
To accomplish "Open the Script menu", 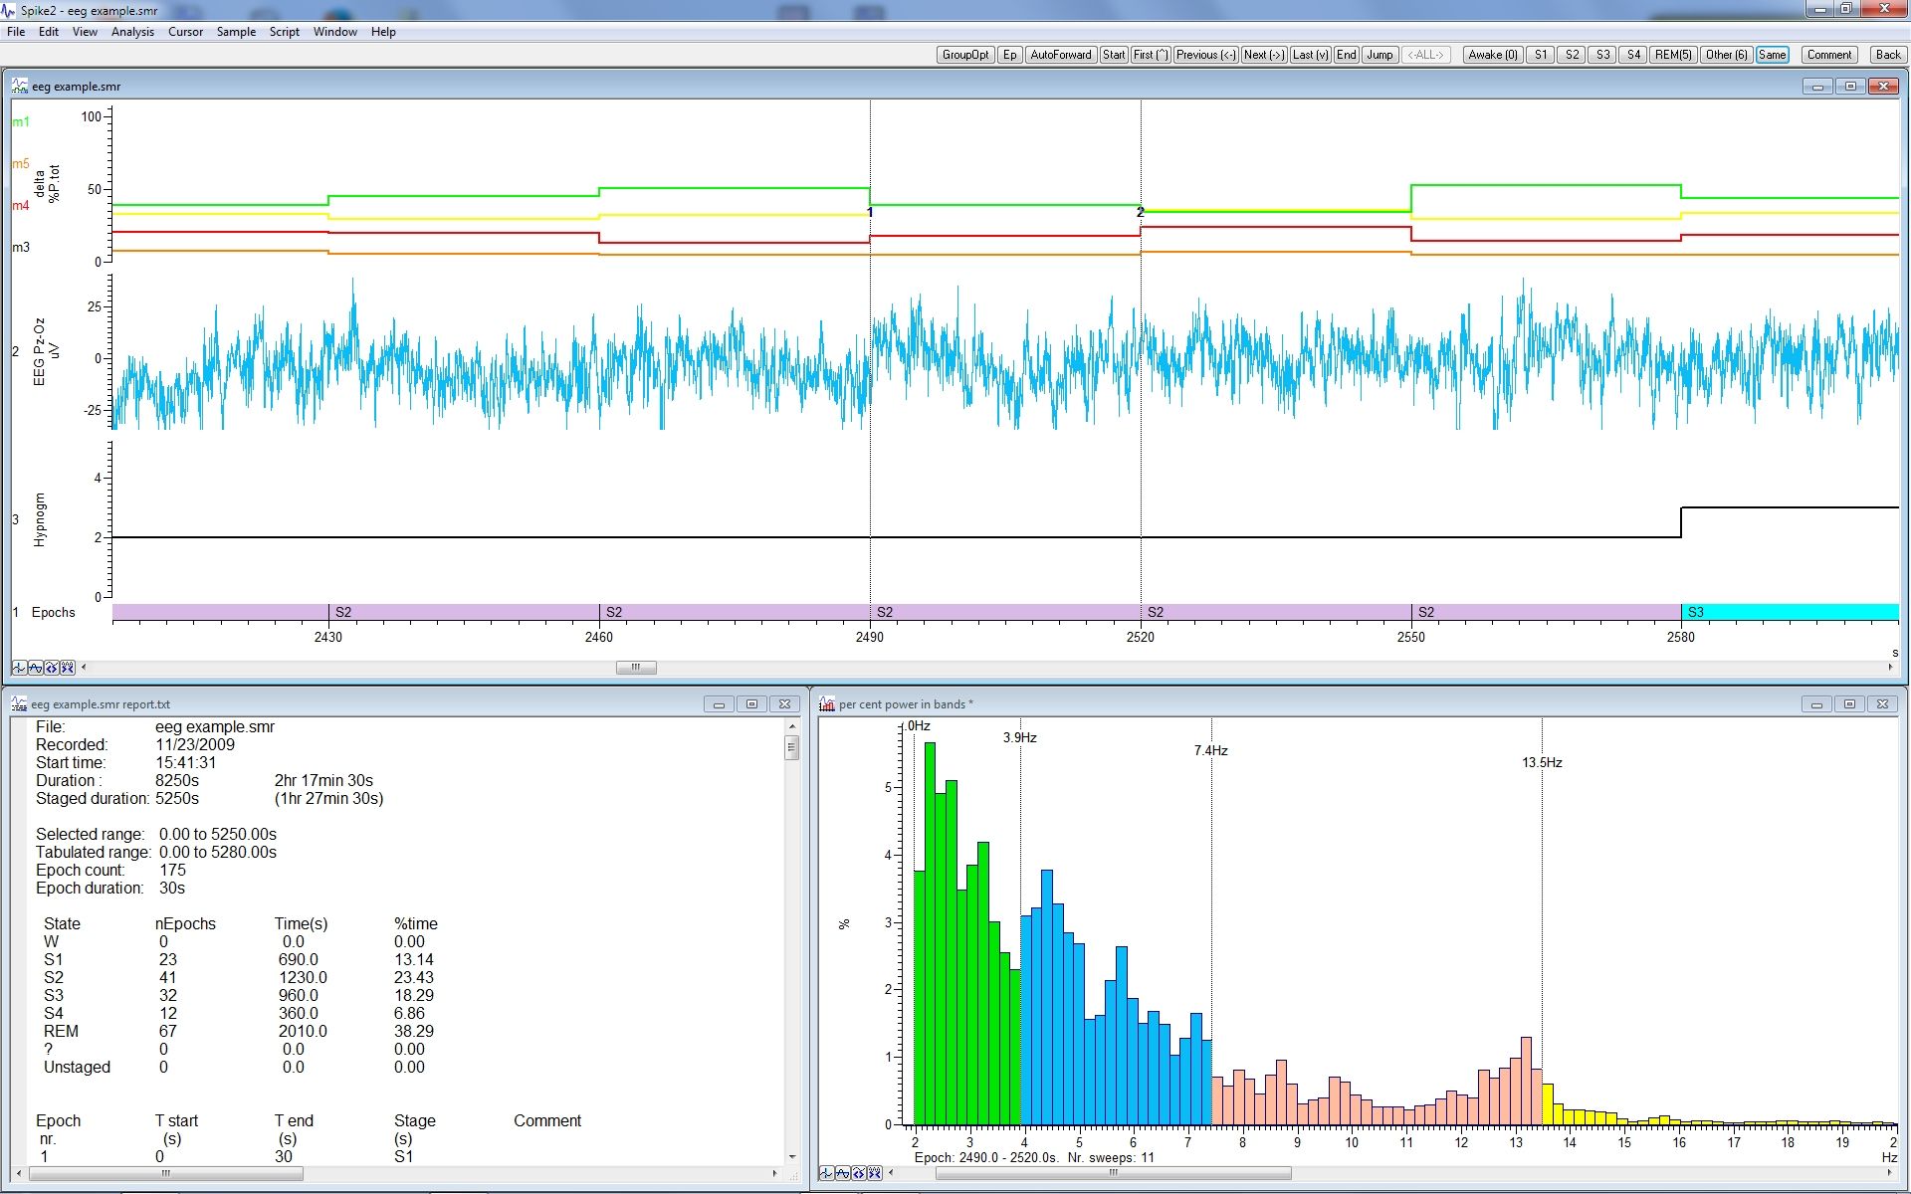I will click(x=284, y=32).
